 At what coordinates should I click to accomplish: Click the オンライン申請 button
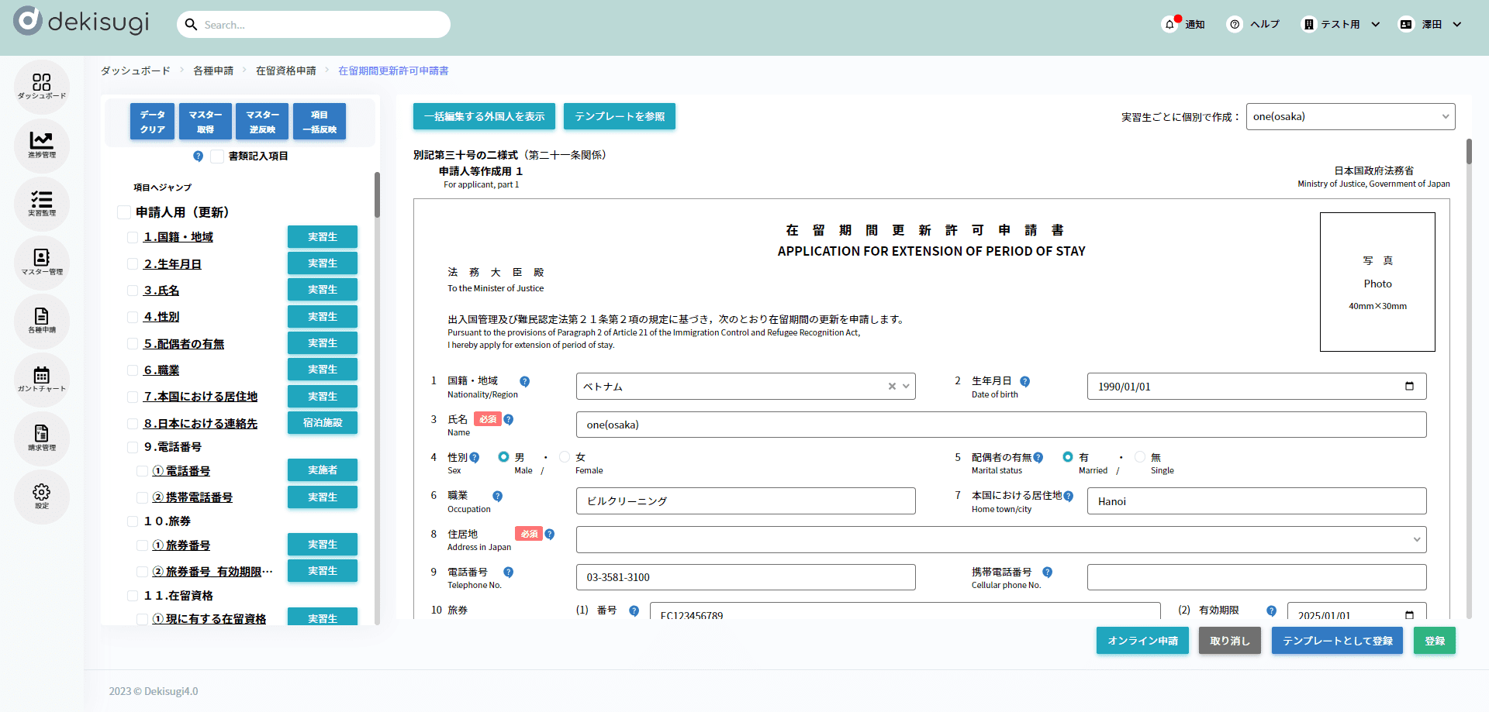tap(1142, 641)
